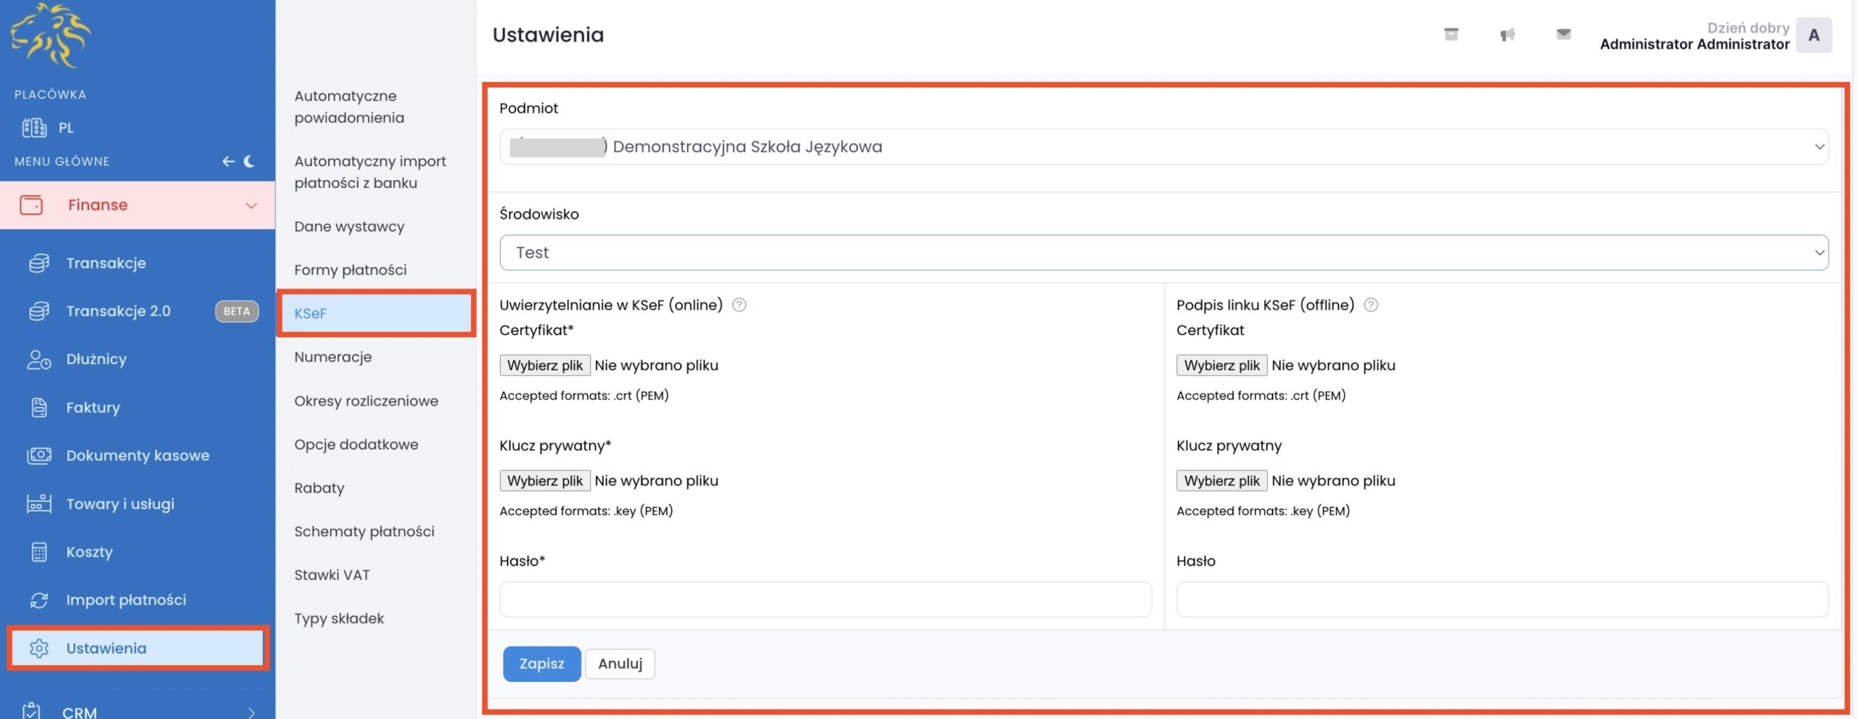
Task: Focus the online Hasło input field
Action: 825,599
